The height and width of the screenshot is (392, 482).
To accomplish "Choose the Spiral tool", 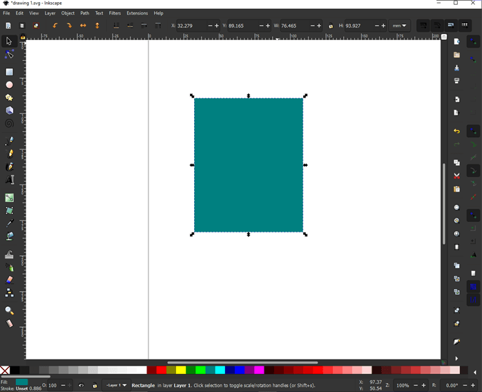I will 9,124.
